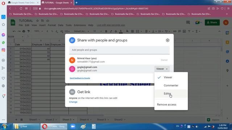Click the text color icon
Image resolution: width=232 pixels, height=130 pixels.
(121, 31)
